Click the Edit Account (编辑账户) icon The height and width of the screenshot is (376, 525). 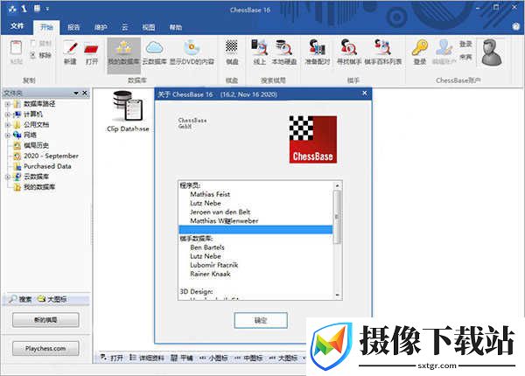pyautogui.click(x=444, y=52)
